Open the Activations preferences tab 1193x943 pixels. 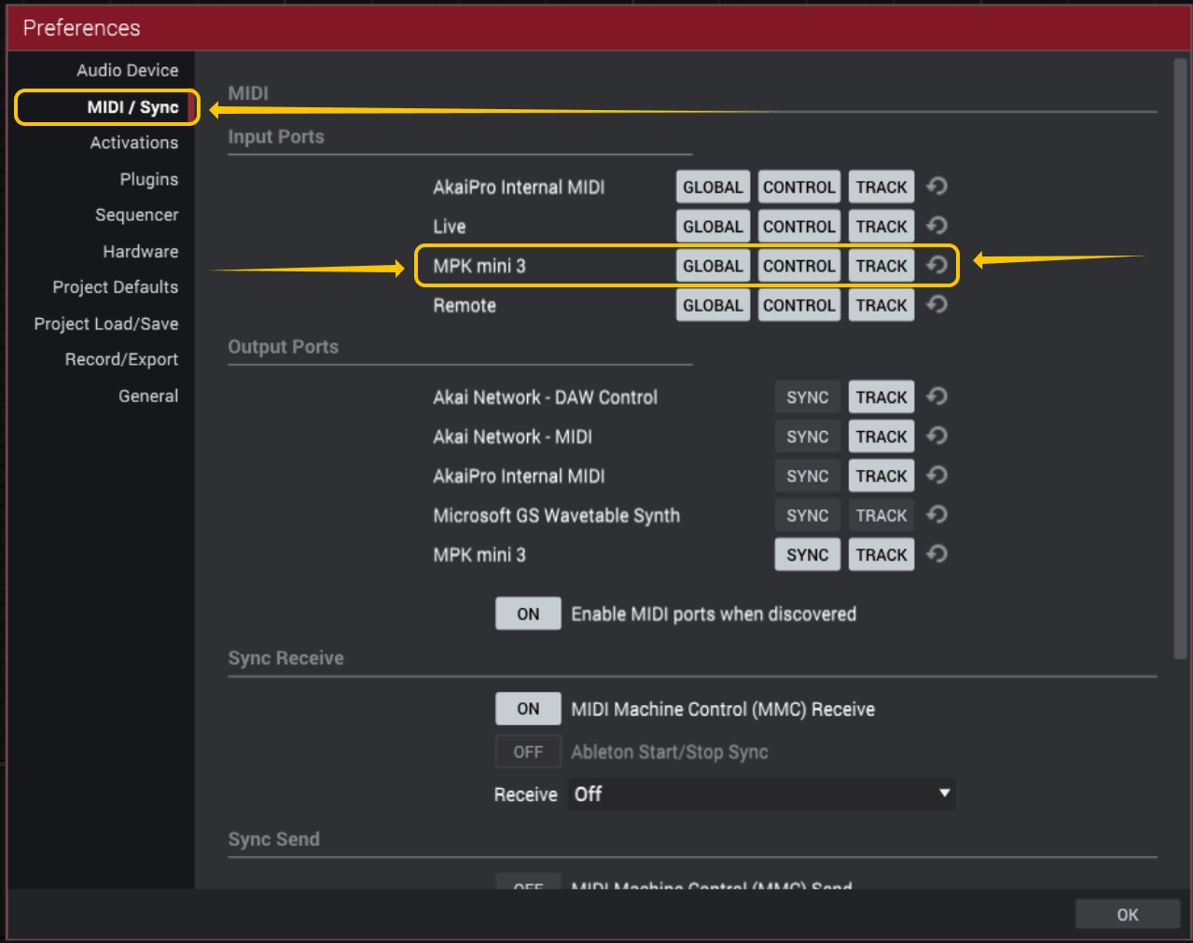133,143
